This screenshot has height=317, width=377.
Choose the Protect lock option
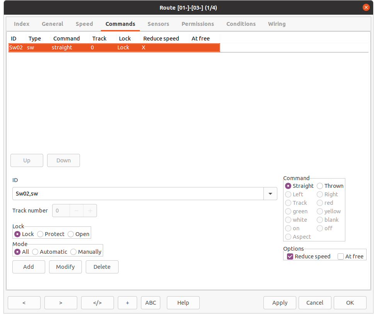(40, 234)
